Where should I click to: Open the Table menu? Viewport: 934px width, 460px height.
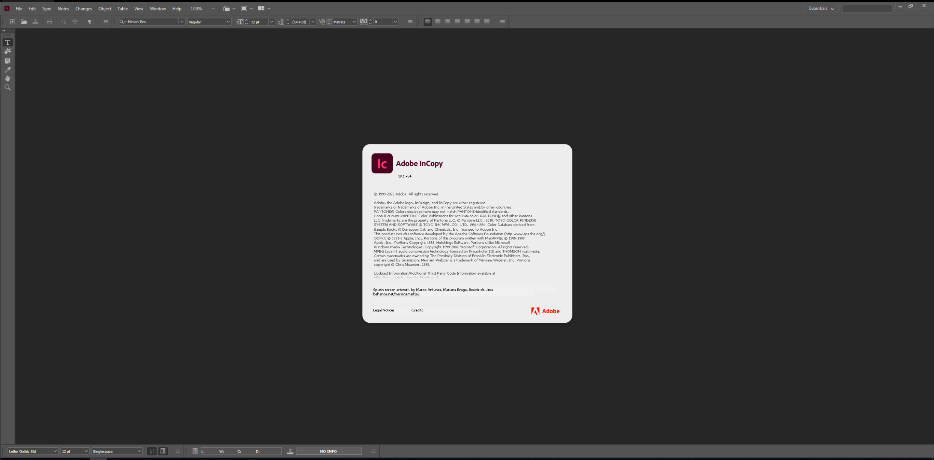pyautogui.click(x=123, y=9)
